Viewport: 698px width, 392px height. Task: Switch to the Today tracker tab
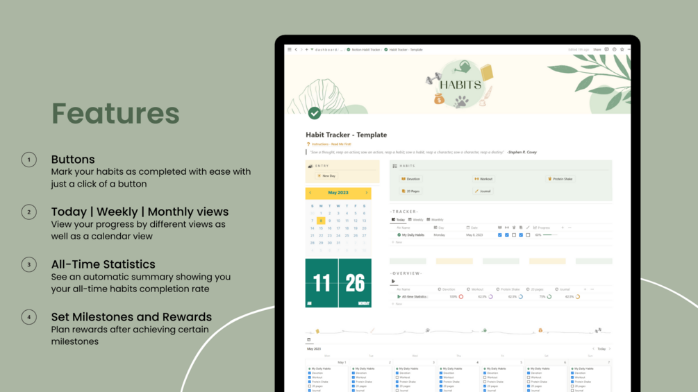tap(399, 219)
